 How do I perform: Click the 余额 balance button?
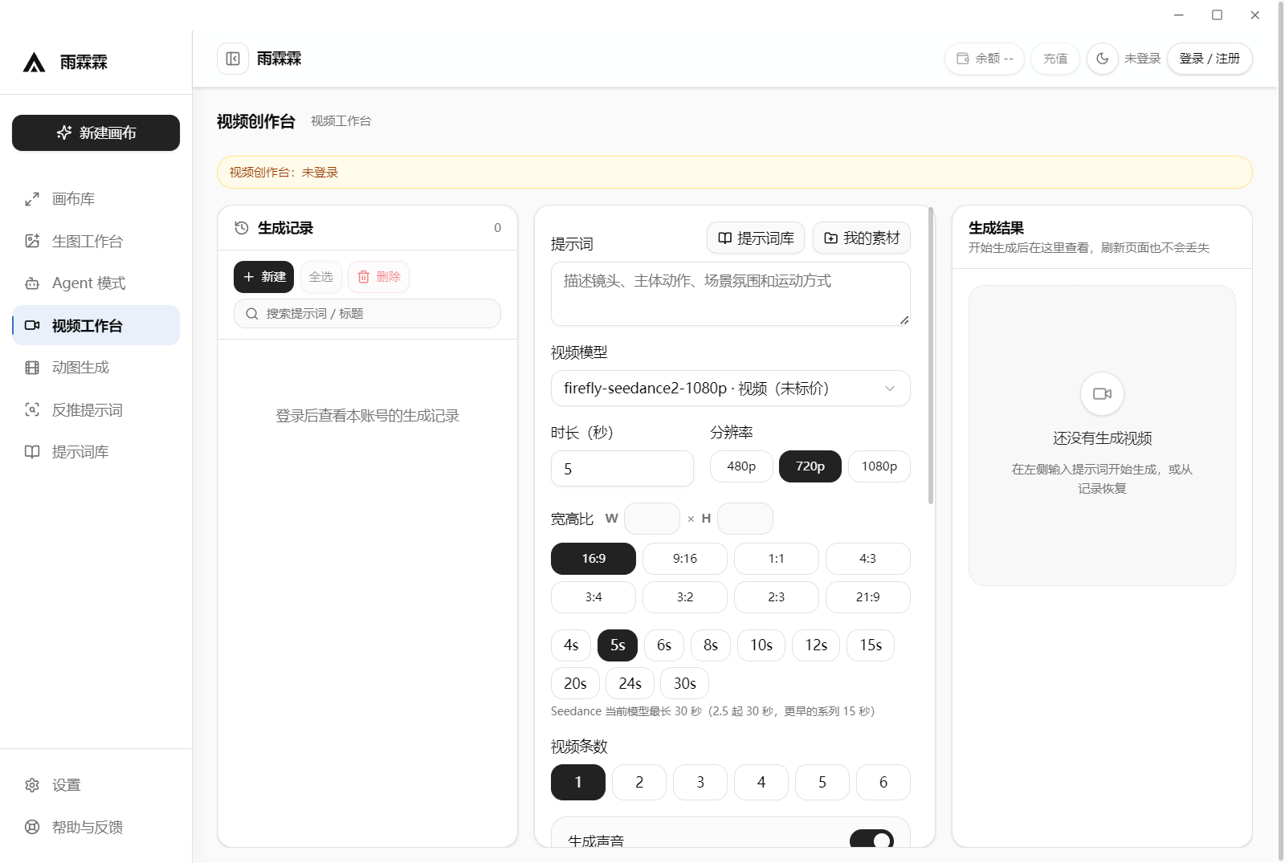click(985, 59)
